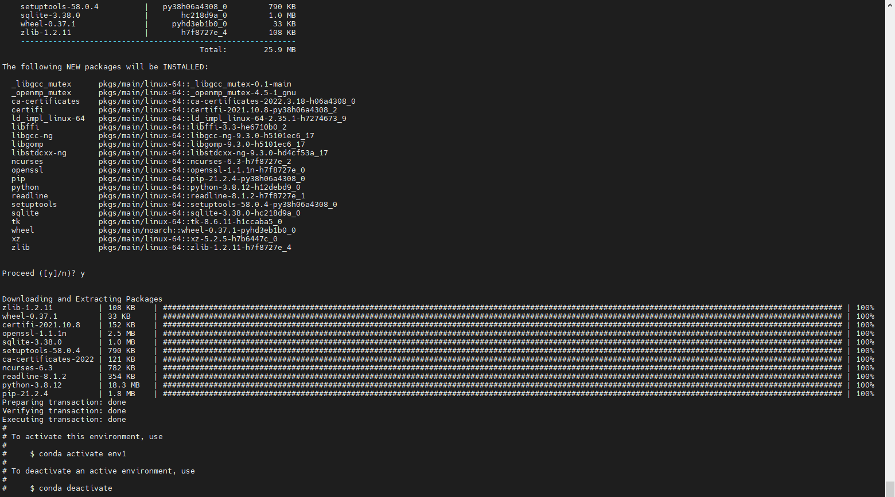Select 'pyhd3eb1b0_0' build string in top table
This screenshot has width=895, height=497.
200,24
